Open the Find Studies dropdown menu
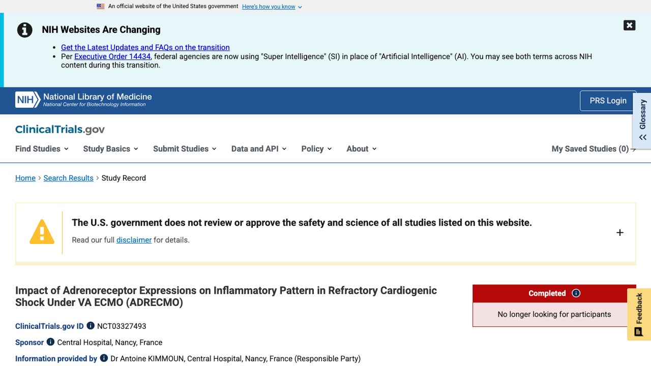 tap(42, 149)
